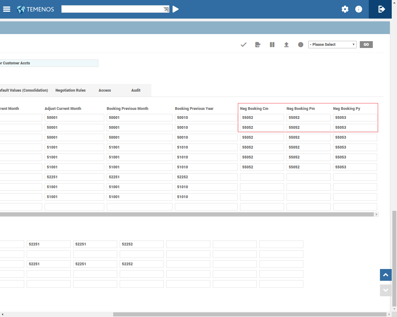Commit the record with checkmark icon
Image resolution: width=397 pixels, height=317 pixels.
point(243,45)
